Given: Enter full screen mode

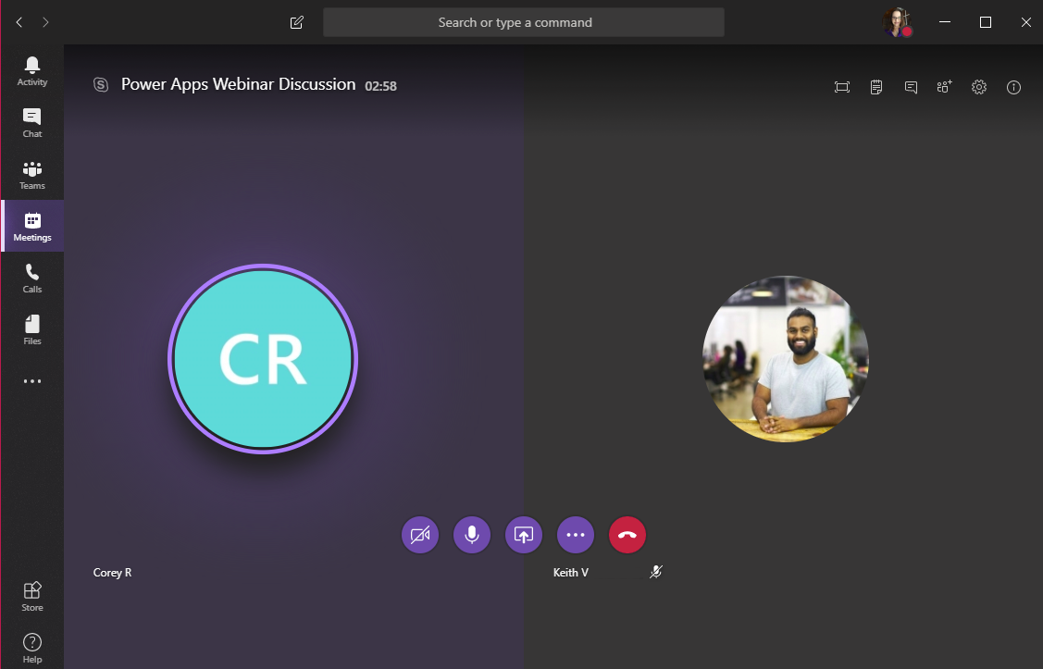Looking at the screenshot, I should pyautogui.click(x=842, y=87).
